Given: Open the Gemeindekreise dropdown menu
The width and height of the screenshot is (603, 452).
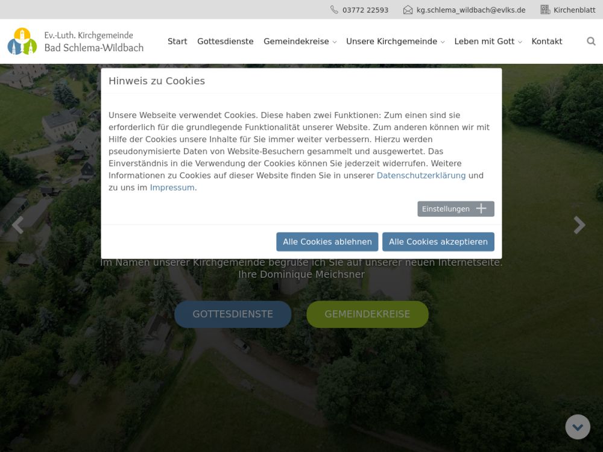Looking at the screenshot, I should [x=300, y=42].
